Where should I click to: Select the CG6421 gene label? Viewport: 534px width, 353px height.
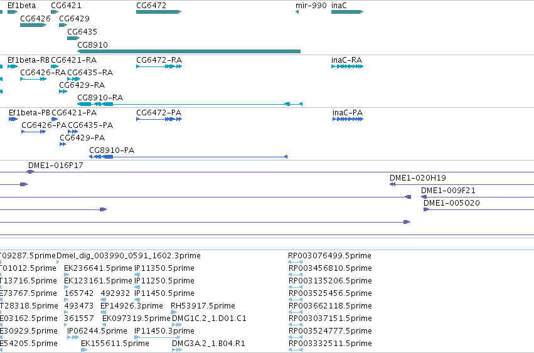coord(66,6)
